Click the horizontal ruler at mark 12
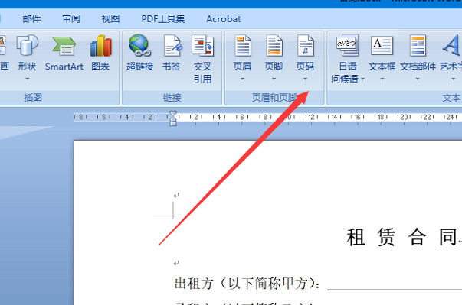462x305 pixels. [x=311, y=117]
